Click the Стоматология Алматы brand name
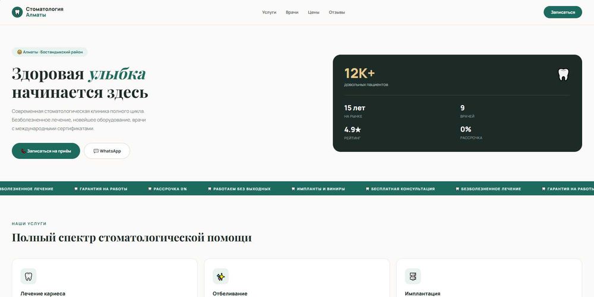594x297 pixels. [45, 12]
